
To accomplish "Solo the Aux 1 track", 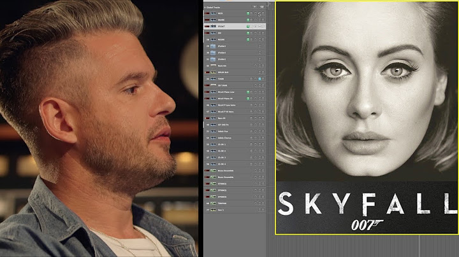I will (x=263, y=210).
